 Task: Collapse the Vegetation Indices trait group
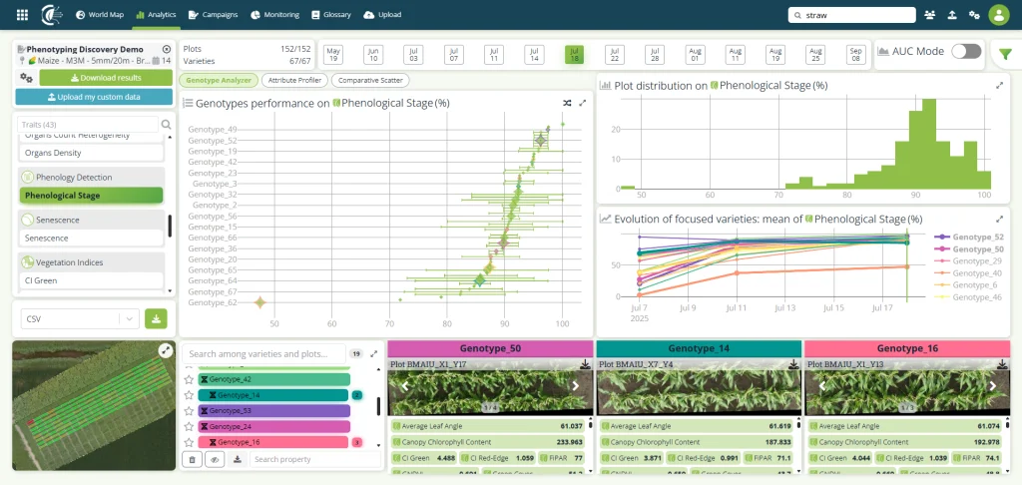coord(91,262)
